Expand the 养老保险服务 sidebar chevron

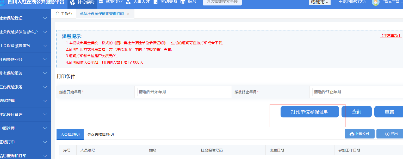coord(45,73)
